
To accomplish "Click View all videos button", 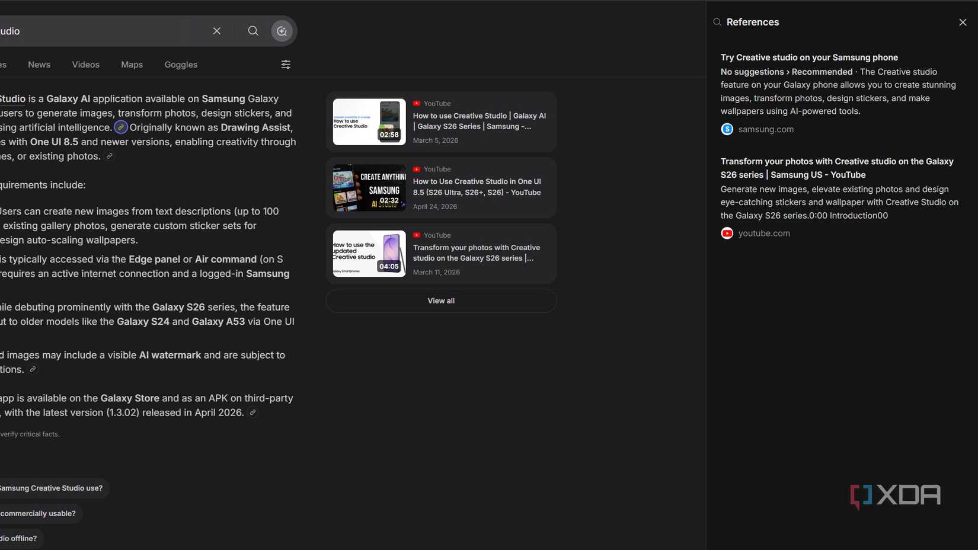I will coord(441,301).
